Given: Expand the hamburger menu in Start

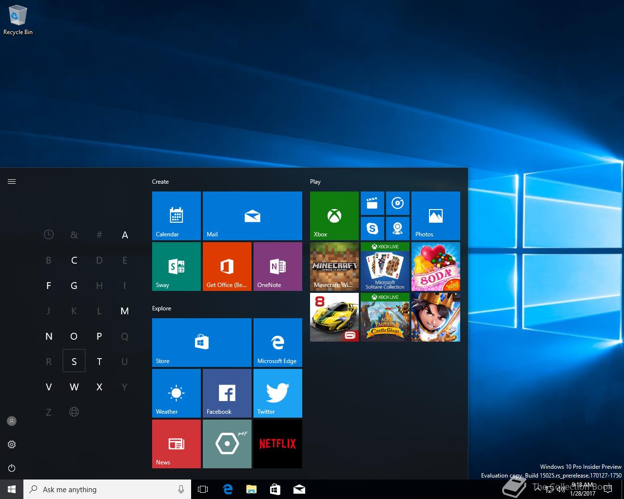Looking at the screenshot, I should coord(12,182).
